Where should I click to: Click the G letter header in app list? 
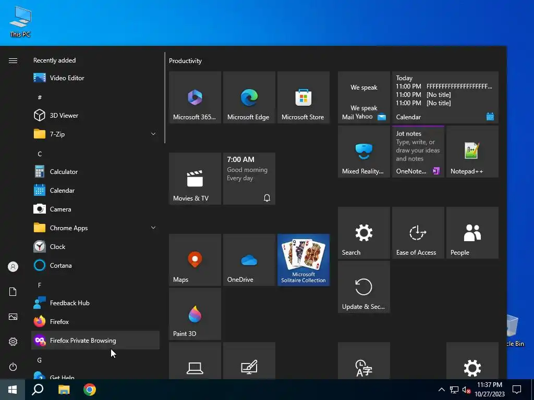click(x=40, y=360)
